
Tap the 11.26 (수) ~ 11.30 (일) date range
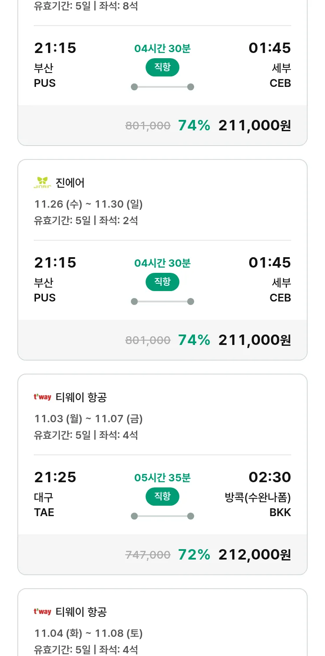click(x=88, y=204)
